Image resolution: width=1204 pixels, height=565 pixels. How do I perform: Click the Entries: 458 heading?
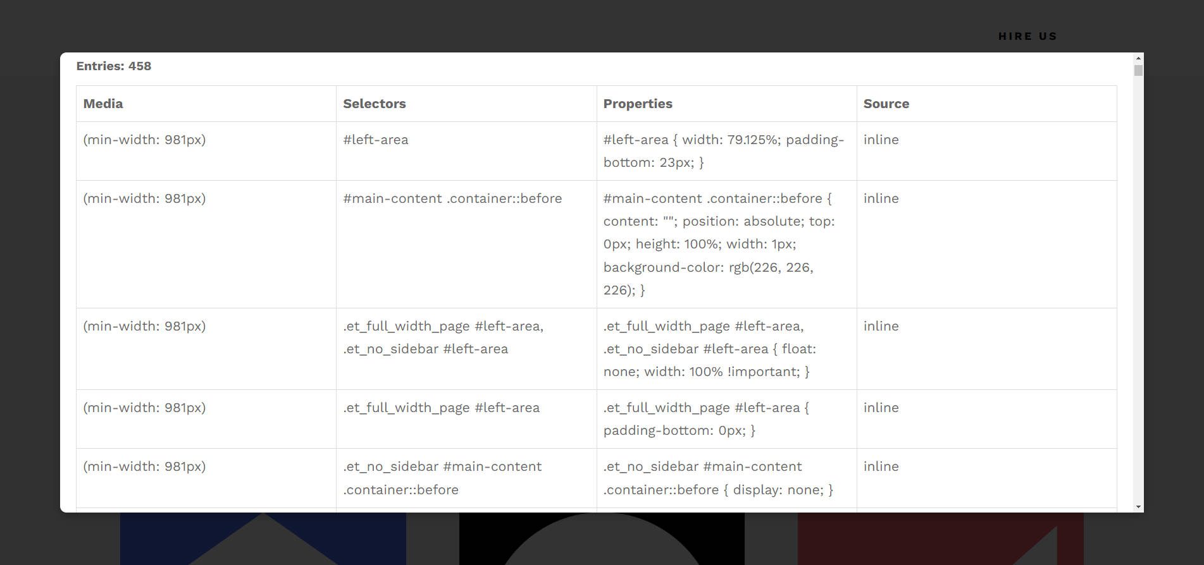pos(114,66)
